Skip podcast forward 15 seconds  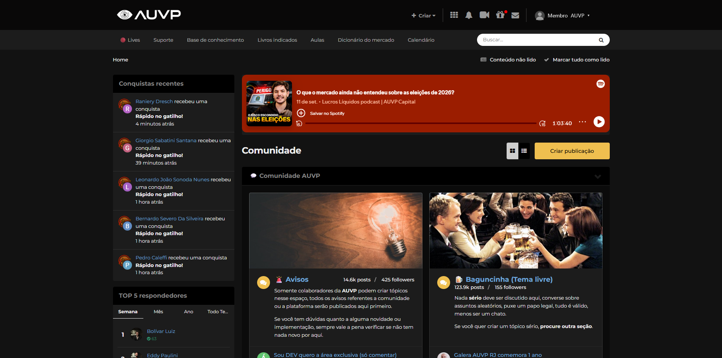click(x=542, y=124)
